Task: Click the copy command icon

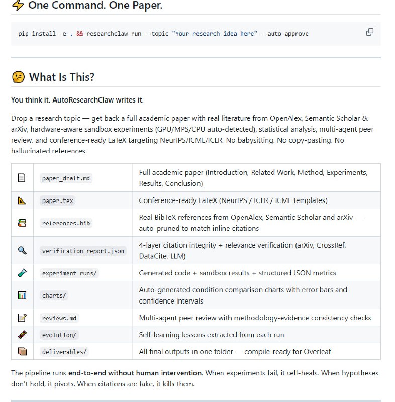Action: [370, 32]
